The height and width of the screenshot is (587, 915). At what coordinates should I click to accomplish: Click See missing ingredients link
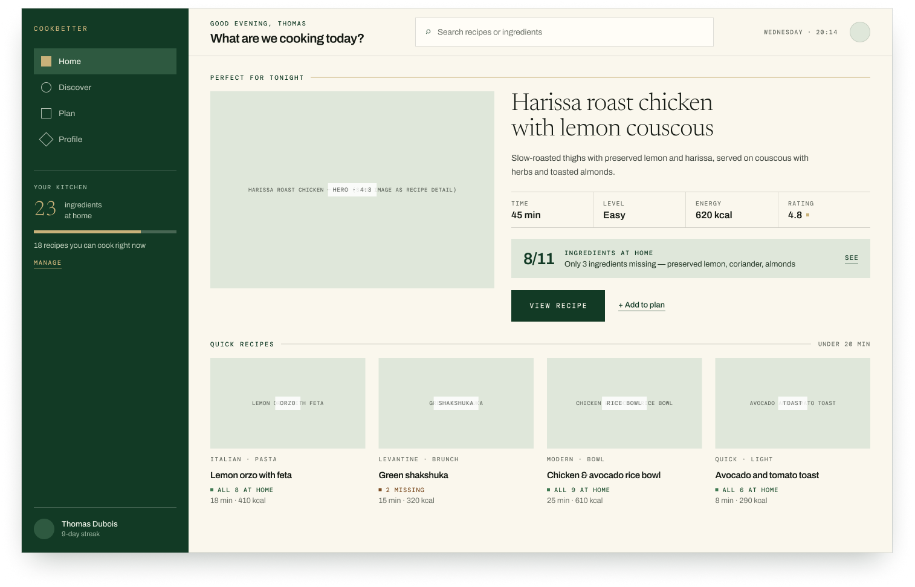point(852,258)
